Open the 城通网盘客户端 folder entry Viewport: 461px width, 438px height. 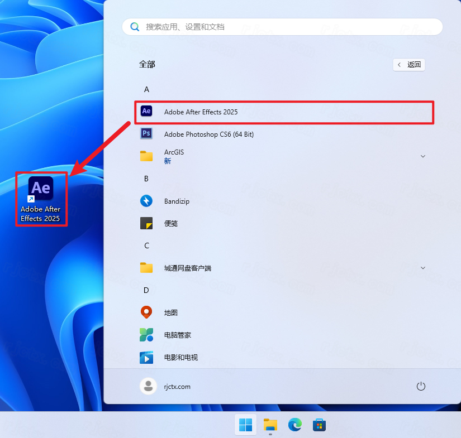pyautogui.click(x=187, y=268)
